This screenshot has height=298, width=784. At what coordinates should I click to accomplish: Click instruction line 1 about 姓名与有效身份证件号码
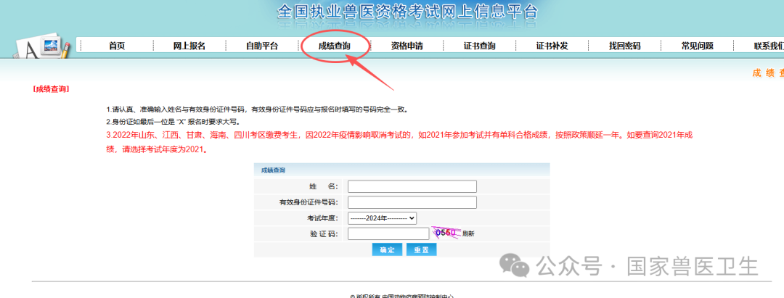point(257,109)
